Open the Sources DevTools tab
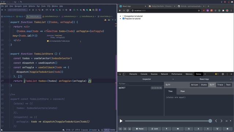The height and width of the screenshot is (132, 234). coord(154,74)
